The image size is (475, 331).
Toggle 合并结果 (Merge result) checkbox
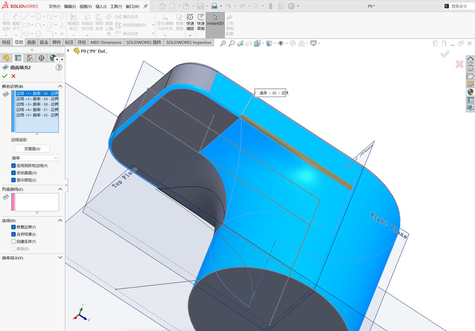click(x=13, y=234)
